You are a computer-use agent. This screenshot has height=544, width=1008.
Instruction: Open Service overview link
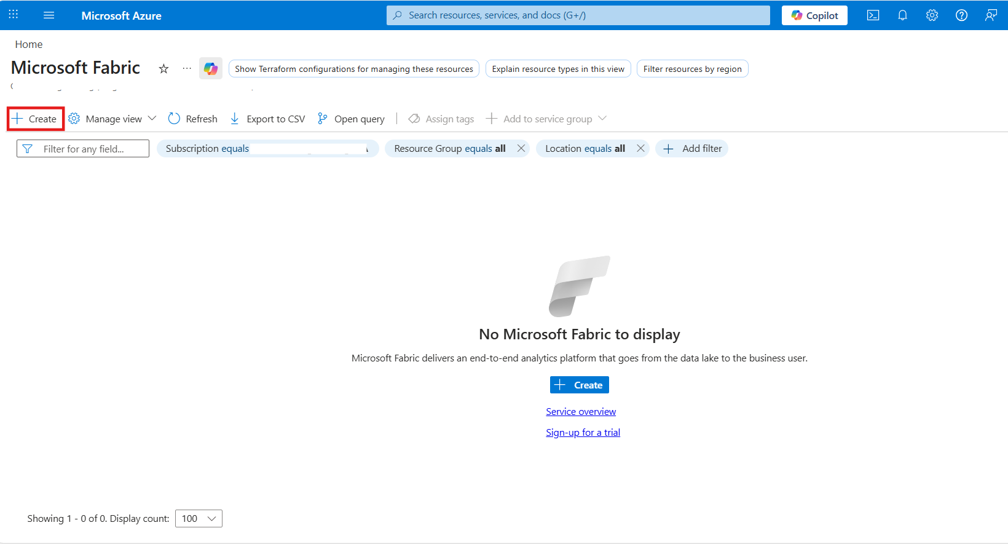[581, 412]
